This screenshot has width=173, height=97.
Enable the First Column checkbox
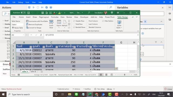pyautogui.click(x=87, y=21)
